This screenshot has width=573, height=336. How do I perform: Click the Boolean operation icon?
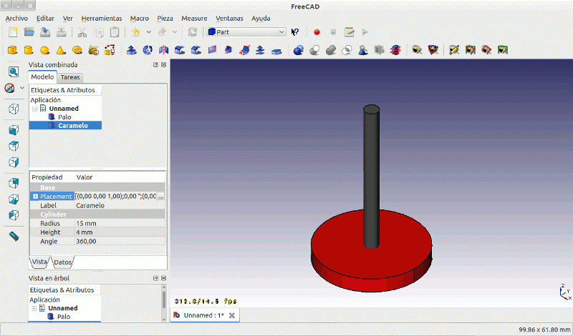click(x=299, y=50)
